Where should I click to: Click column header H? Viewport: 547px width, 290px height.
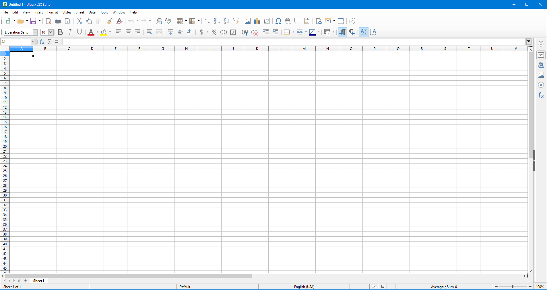[x=186, y=49]
